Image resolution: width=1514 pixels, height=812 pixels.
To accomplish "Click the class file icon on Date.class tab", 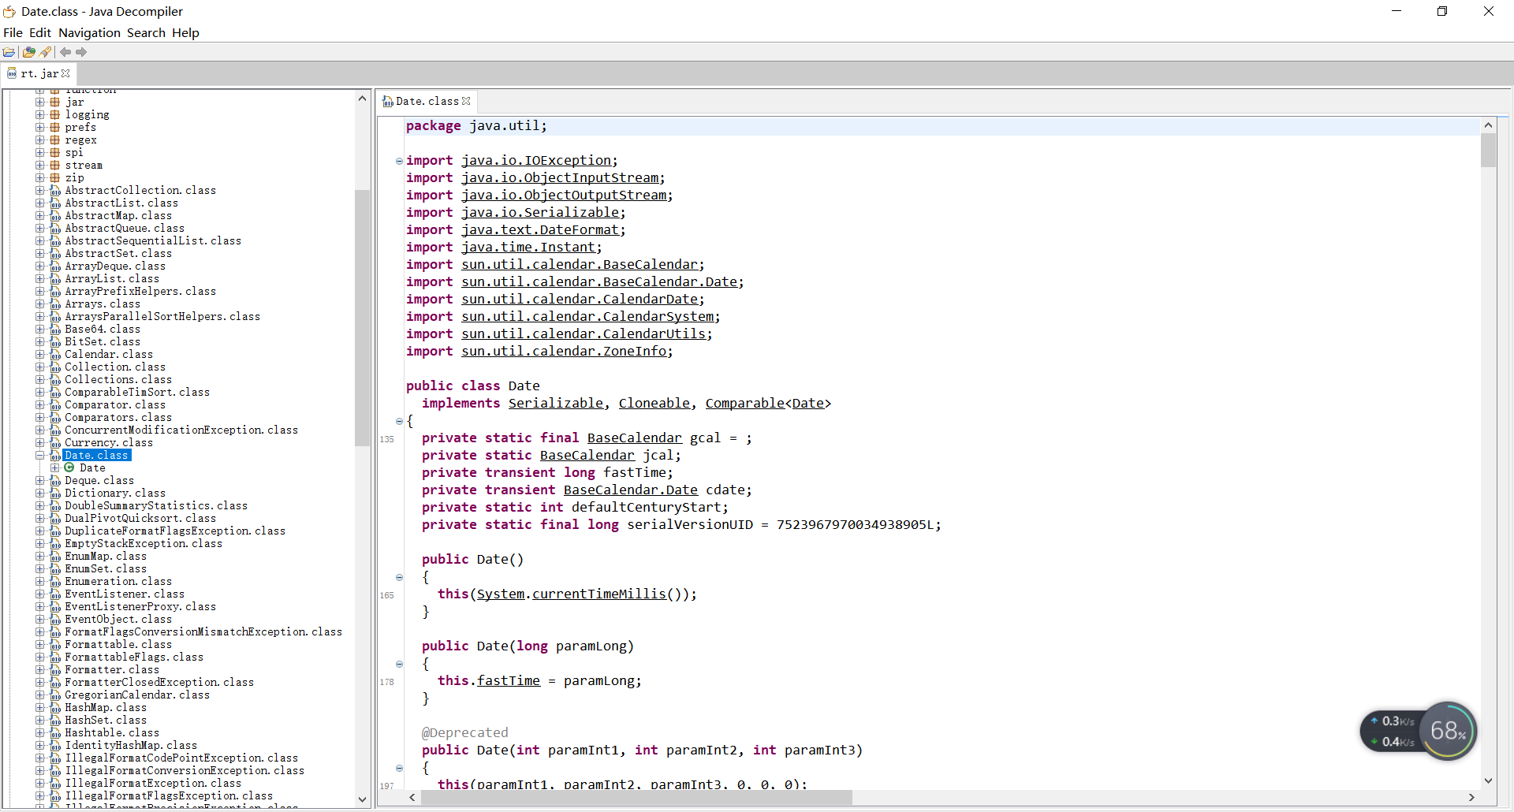I will [387, 101].
